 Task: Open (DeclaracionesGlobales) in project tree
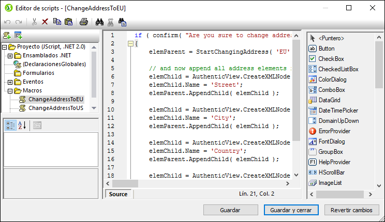pyautogui.click(x=54, y=64)
